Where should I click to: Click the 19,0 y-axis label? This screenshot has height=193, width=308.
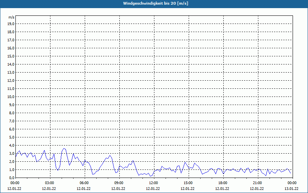tap(12, 24)
